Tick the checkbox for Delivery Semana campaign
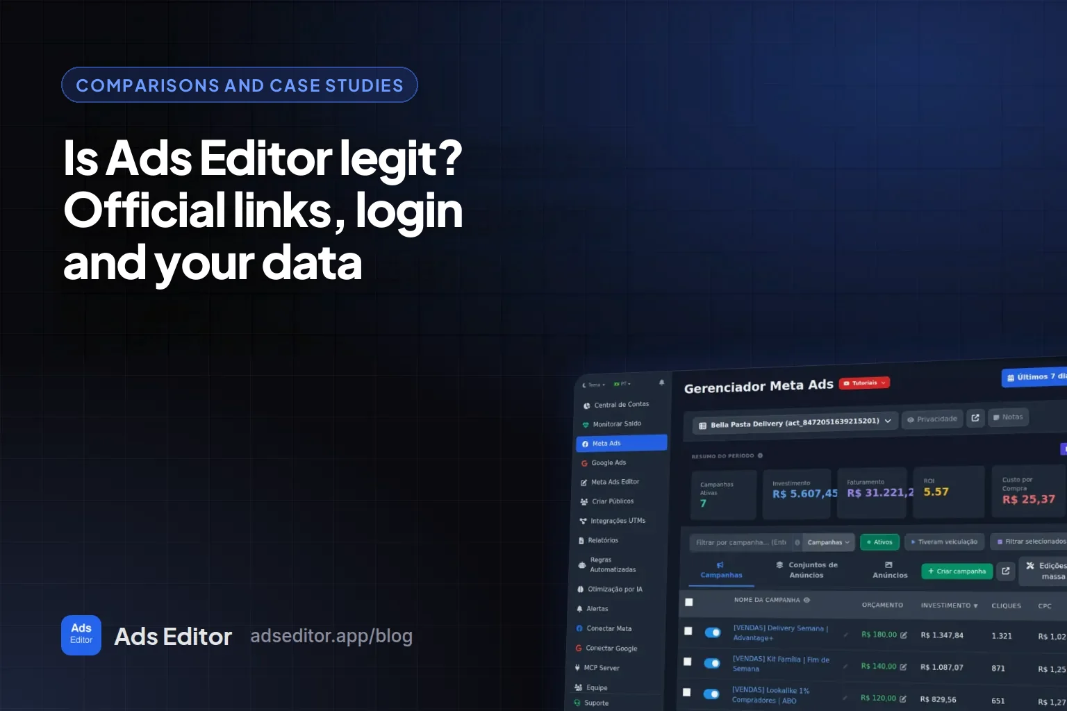This screenshot has height=711, width=1067. coord(688,631)
